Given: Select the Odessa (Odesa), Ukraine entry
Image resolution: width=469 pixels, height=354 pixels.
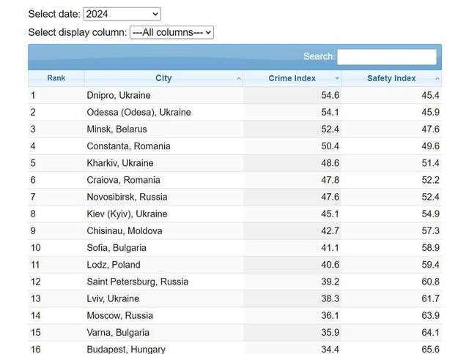Looking at the screenshot, I should click(x=139, y=113).
